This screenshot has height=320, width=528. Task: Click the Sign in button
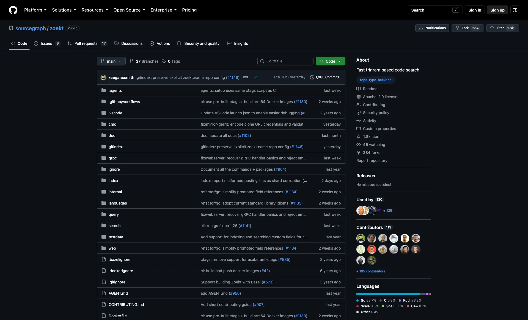tap(475, 10)
